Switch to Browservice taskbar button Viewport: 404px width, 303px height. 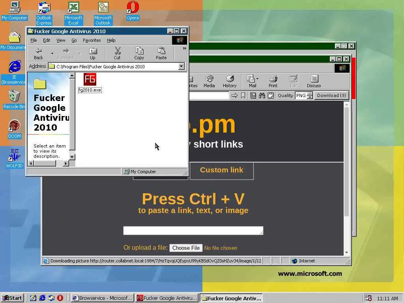103,298
